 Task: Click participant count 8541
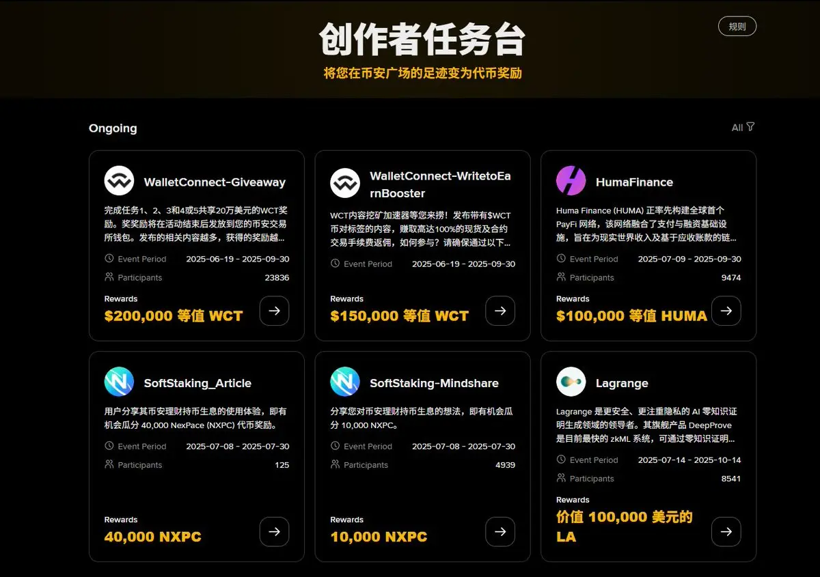click(x=731, y=479)
